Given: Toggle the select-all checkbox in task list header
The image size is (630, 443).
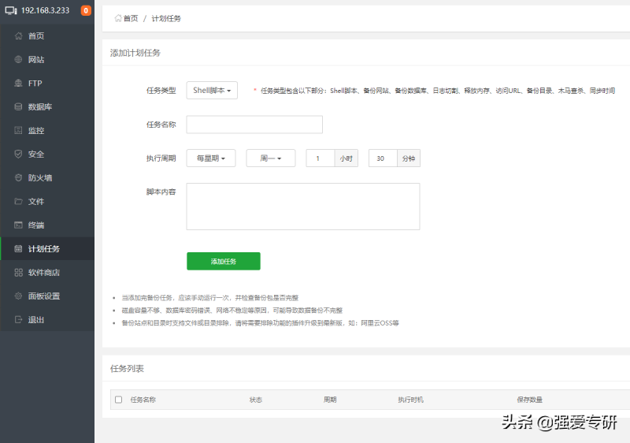Looking at the screenshot, I should point(119,400).
